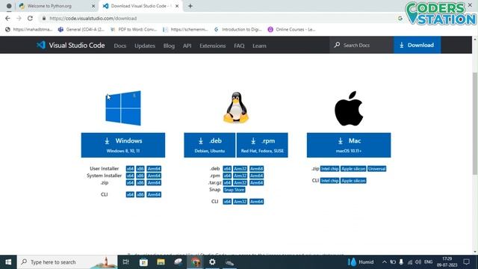Image resolution: width=478 pixels, height=269 pixels.
Task: Select Windows .zip x86 link
Action: click(140, 182)
